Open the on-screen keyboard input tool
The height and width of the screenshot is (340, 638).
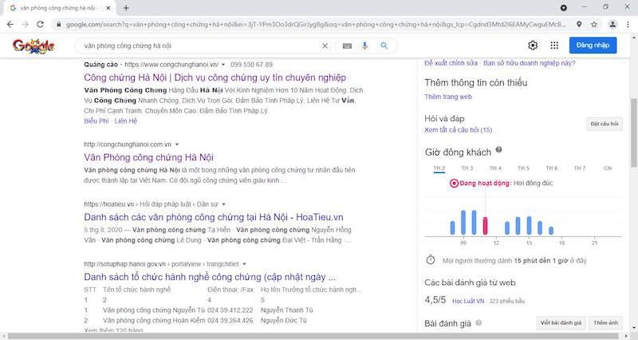coord(347,46)
